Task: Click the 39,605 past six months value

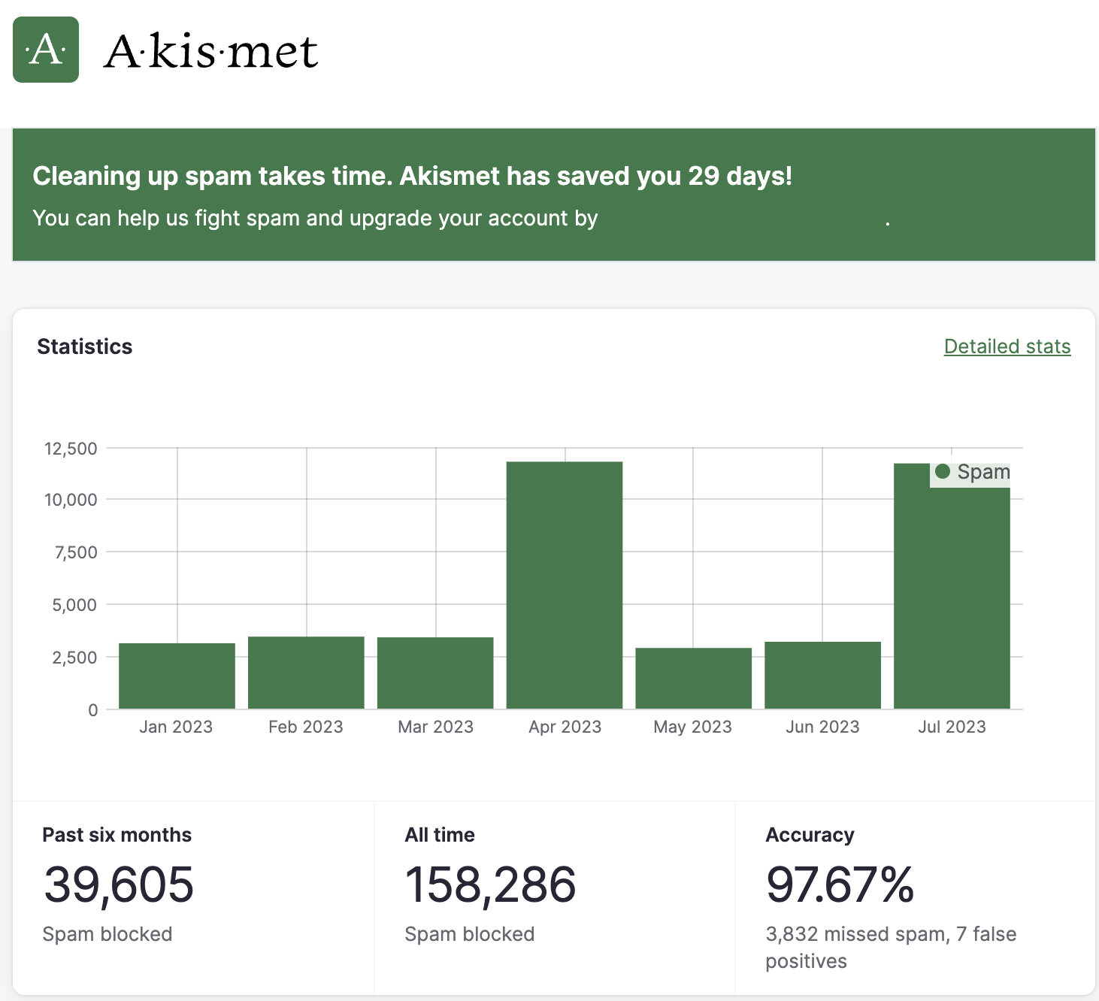Action: tap(119, 885)
